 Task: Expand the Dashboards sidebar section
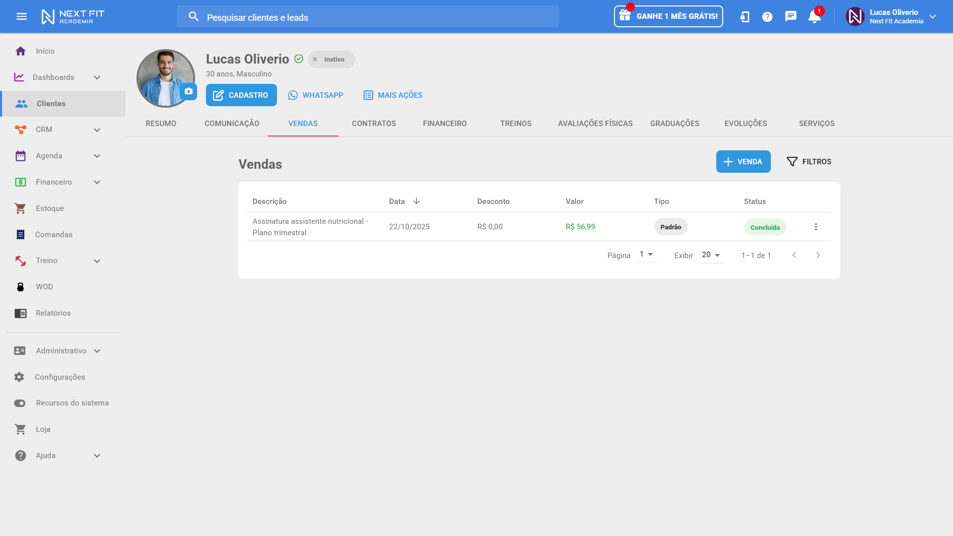pos(97,77)
